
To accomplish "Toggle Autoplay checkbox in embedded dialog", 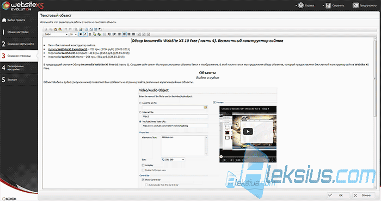I will tap(143, 165).
